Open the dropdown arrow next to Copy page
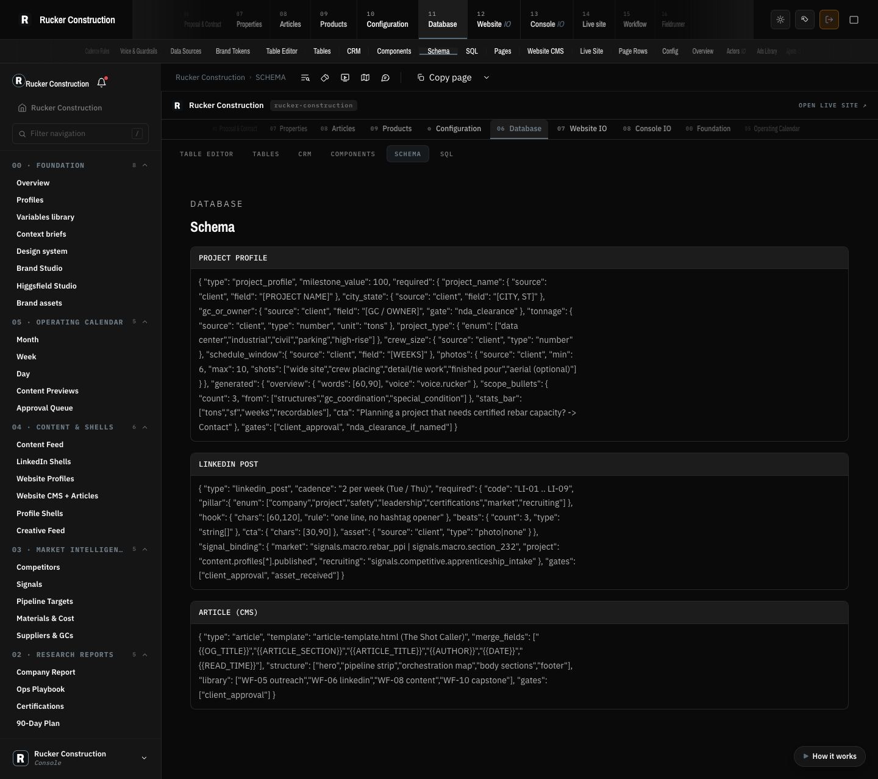The width and height of the screenshot is (878, 779). point(487,77)
